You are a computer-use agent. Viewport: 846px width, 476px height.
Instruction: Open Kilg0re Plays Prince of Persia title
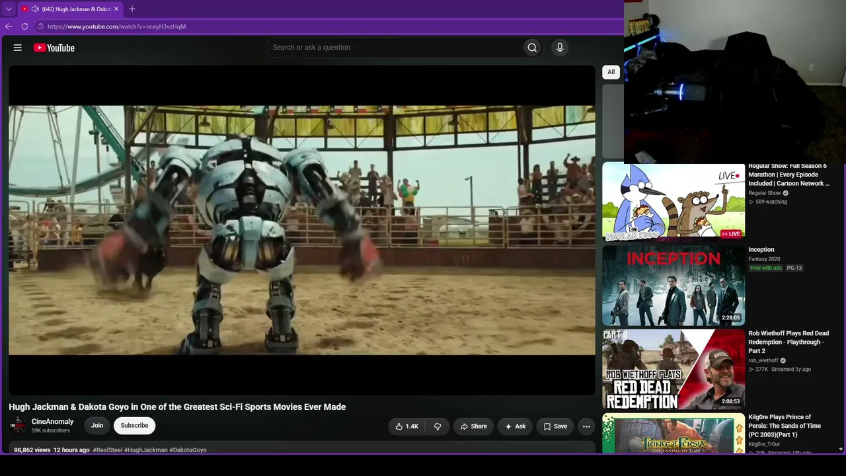(x=785, y=426)
